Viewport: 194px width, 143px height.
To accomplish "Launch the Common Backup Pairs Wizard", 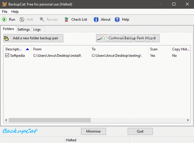I will [128, 38].
